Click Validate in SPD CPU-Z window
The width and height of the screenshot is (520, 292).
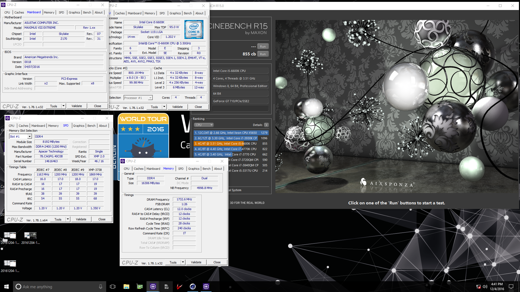[x=81, y=219]
